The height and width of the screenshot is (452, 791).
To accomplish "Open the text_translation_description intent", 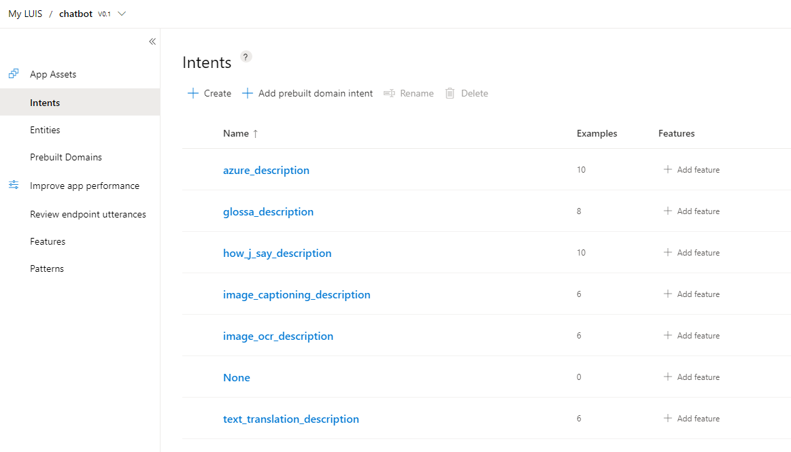I will click(290, 419).
